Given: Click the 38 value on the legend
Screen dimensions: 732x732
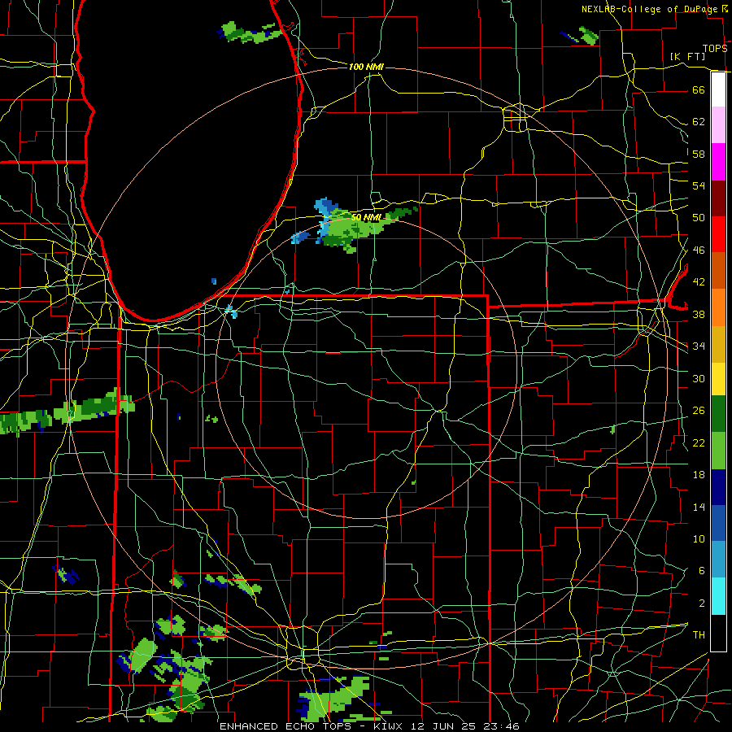Looking at the screenshot, I should point(699,314).
